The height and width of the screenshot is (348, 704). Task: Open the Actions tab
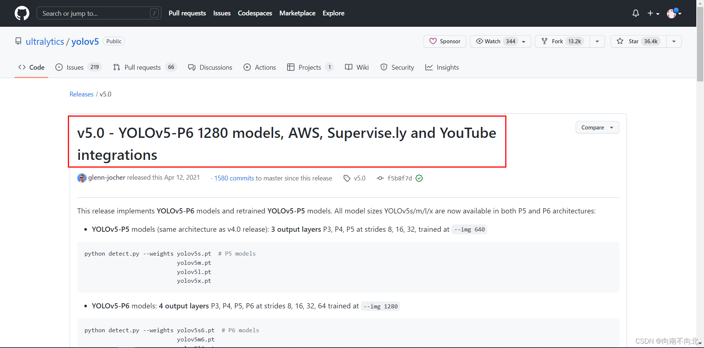click(260, 67)
